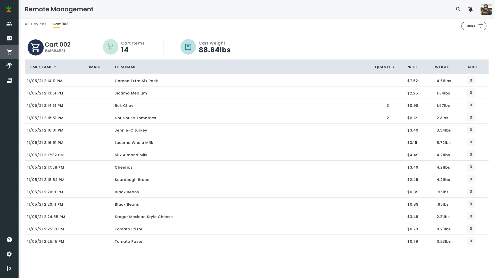Open the help question mark icon
The width and height of the screenshot is (495, 278).
(9, 240)
